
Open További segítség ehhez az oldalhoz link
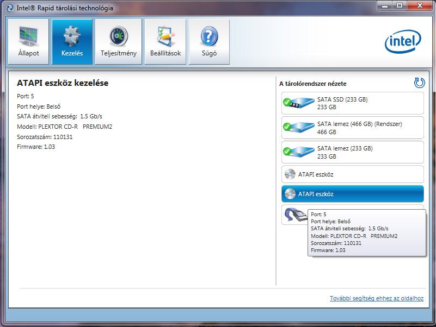[x=377, y=298]
